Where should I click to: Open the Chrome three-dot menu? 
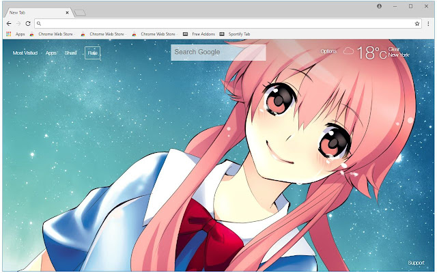[x=428, y=24]
